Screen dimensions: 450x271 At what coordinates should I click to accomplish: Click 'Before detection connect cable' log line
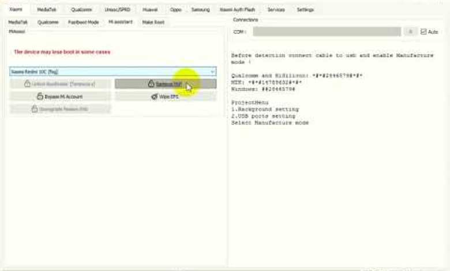tap(332, 55)
